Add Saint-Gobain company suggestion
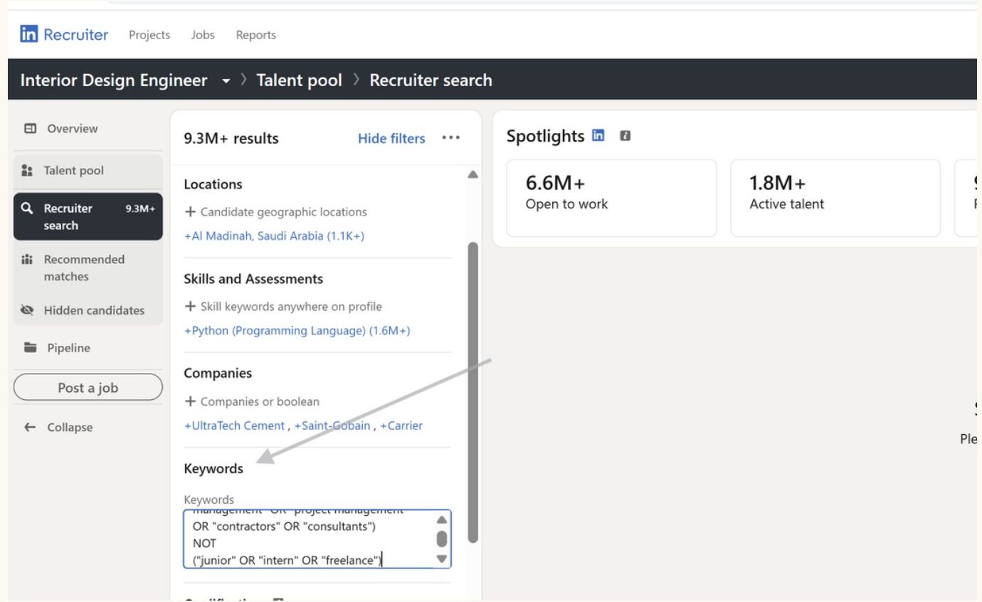This screenshot has height=602, width=982. click(332, 426)
